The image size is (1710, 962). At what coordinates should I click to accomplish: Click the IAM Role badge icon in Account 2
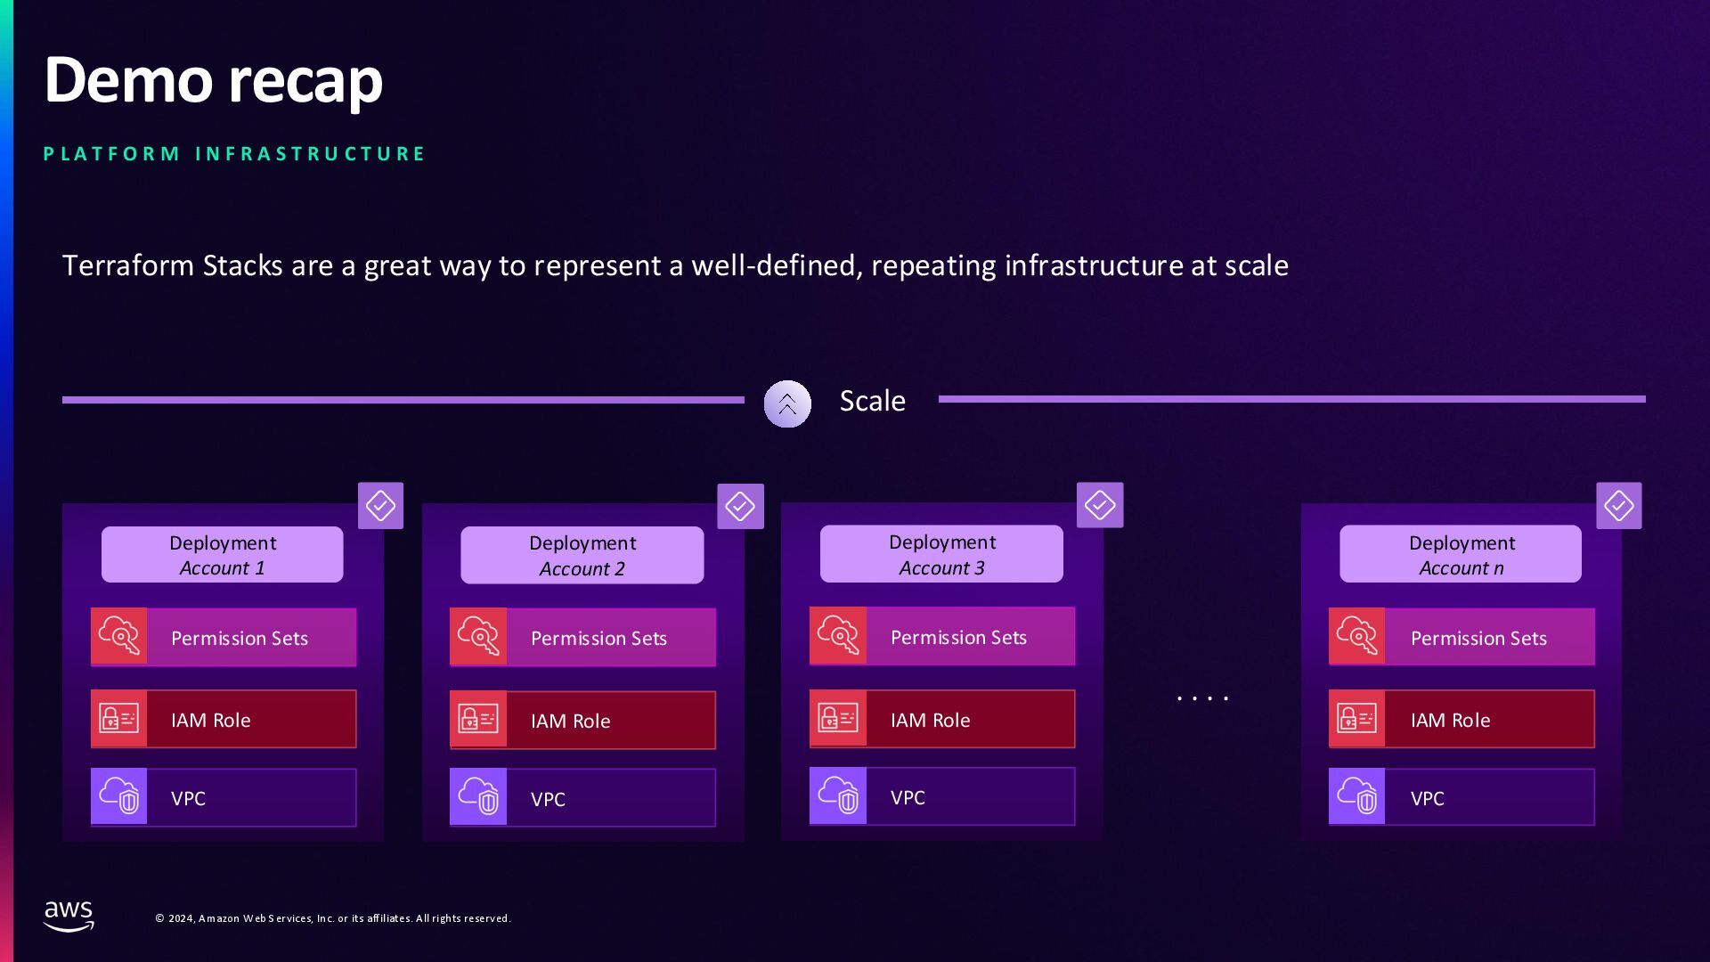478,720
